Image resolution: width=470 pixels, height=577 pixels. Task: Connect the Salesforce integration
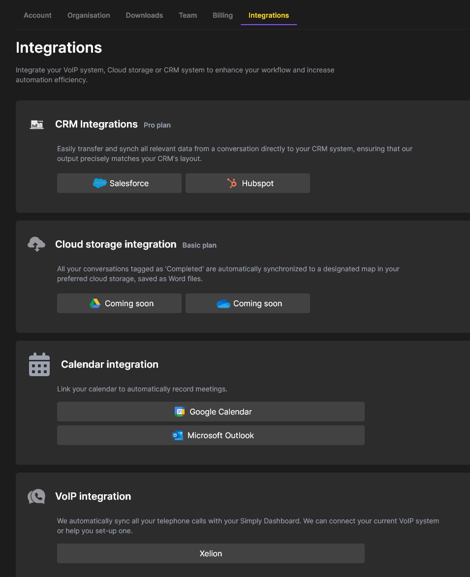[119, 183]
